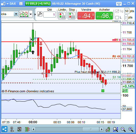Click the virtual keyboard icon in title bar

119,4
